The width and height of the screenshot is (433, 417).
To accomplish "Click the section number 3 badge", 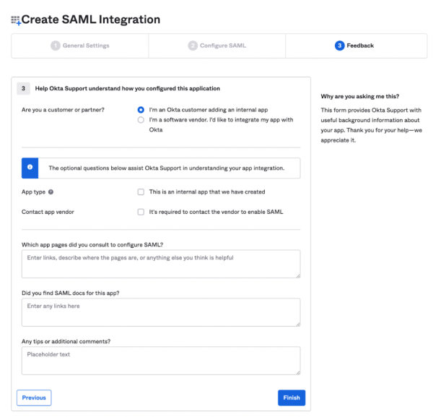I will click(24, 89).
